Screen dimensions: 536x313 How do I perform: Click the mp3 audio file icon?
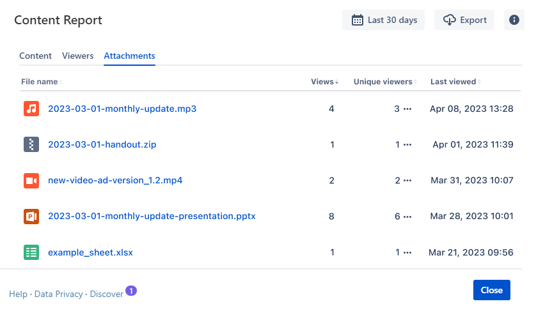coord(31,109)
